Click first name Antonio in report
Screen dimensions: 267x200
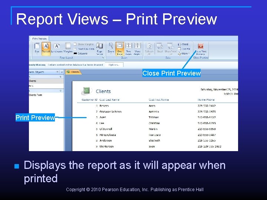pos(154,112)
